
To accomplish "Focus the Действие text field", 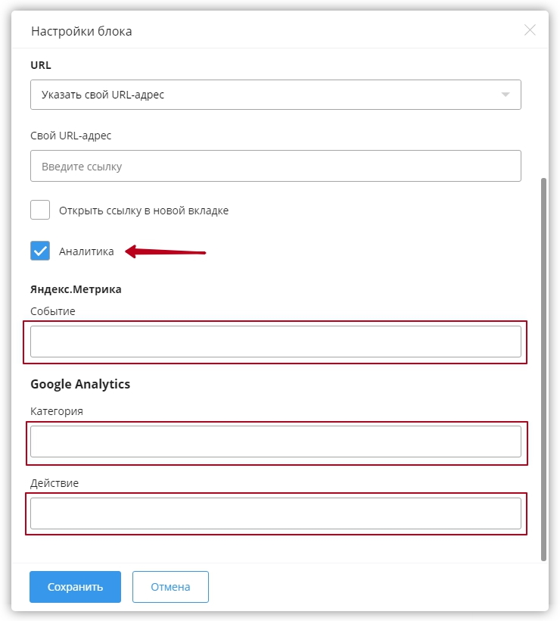I will (275, 513).
